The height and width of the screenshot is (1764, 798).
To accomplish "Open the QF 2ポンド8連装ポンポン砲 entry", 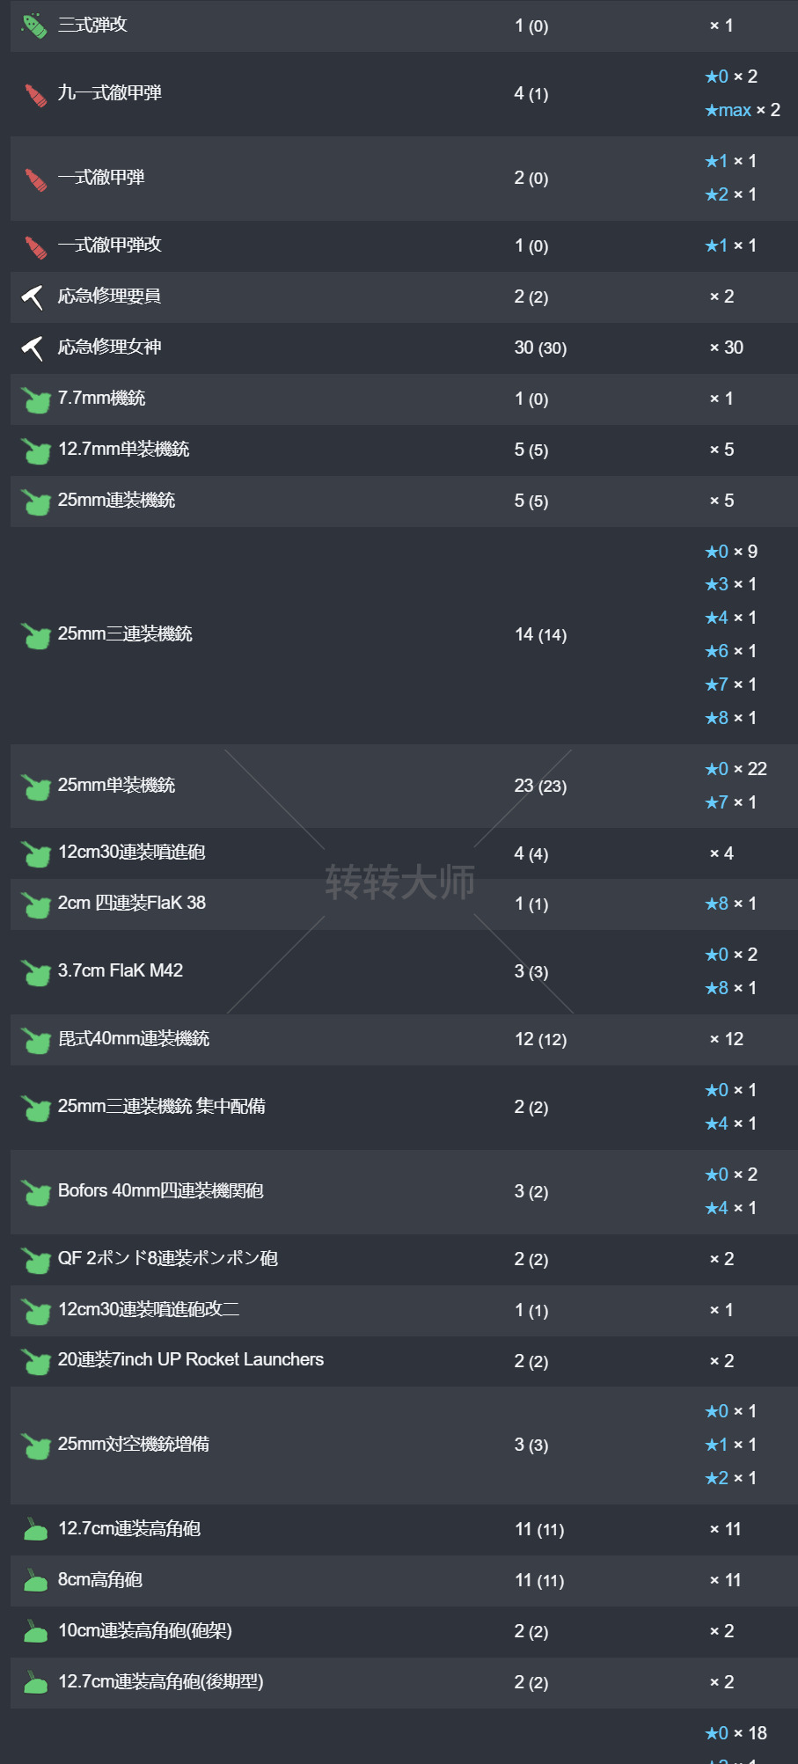I will tap(167, 1258).
